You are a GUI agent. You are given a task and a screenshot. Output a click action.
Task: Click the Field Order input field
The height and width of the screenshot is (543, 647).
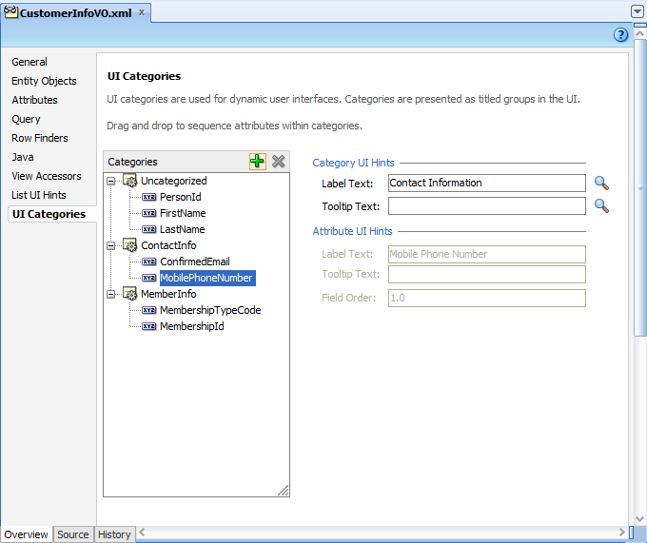click(x=487, y=298)
